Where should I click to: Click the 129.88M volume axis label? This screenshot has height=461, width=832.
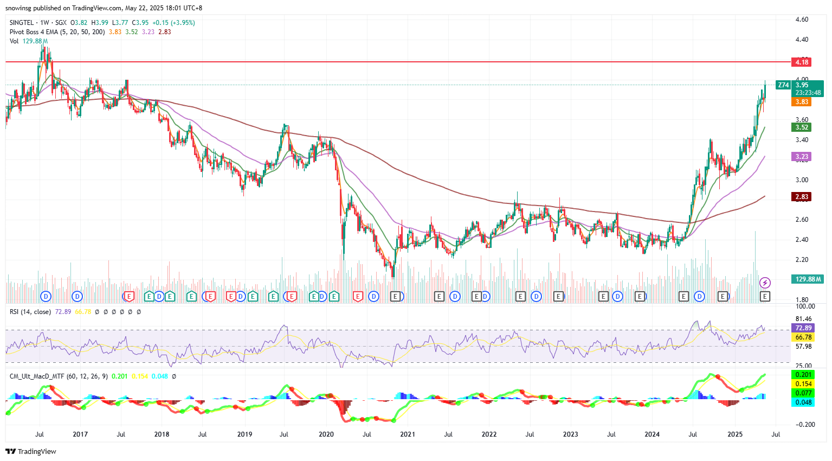(x=808, y=279)
